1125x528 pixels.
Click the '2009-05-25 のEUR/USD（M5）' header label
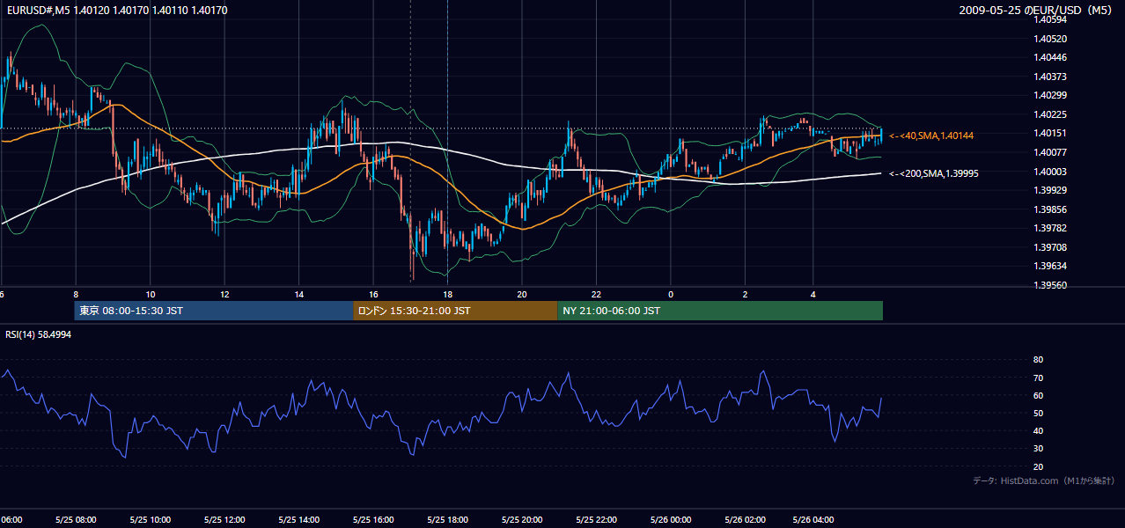pos(1036,11)
